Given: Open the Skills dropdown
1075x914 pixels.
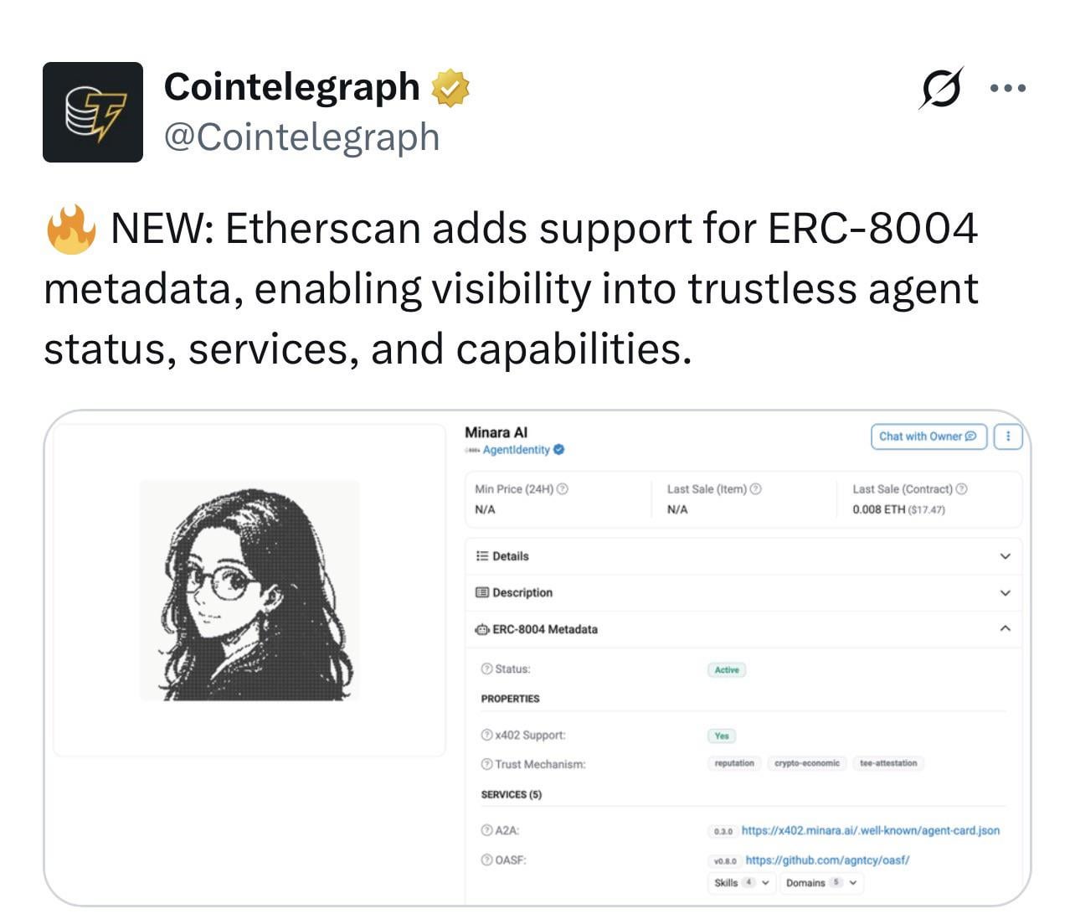Looking at the screenshot, I should click(741, 883).
